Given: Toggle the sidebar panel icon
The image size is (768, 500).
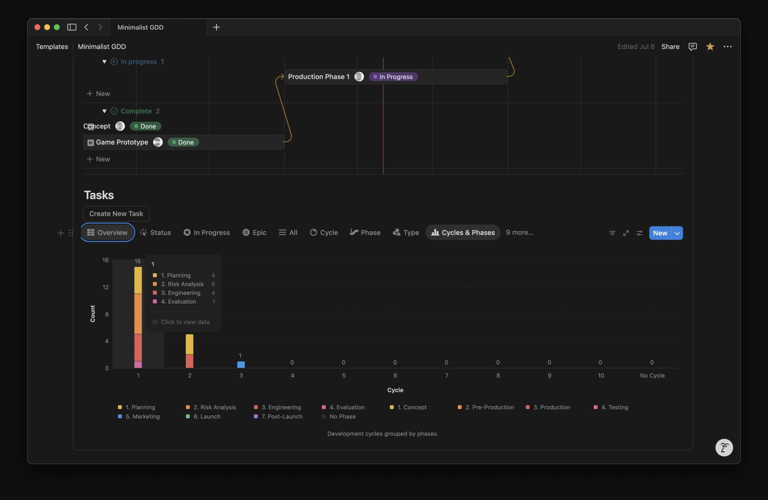Looking at the screenshot, I should tap(72, 27).
